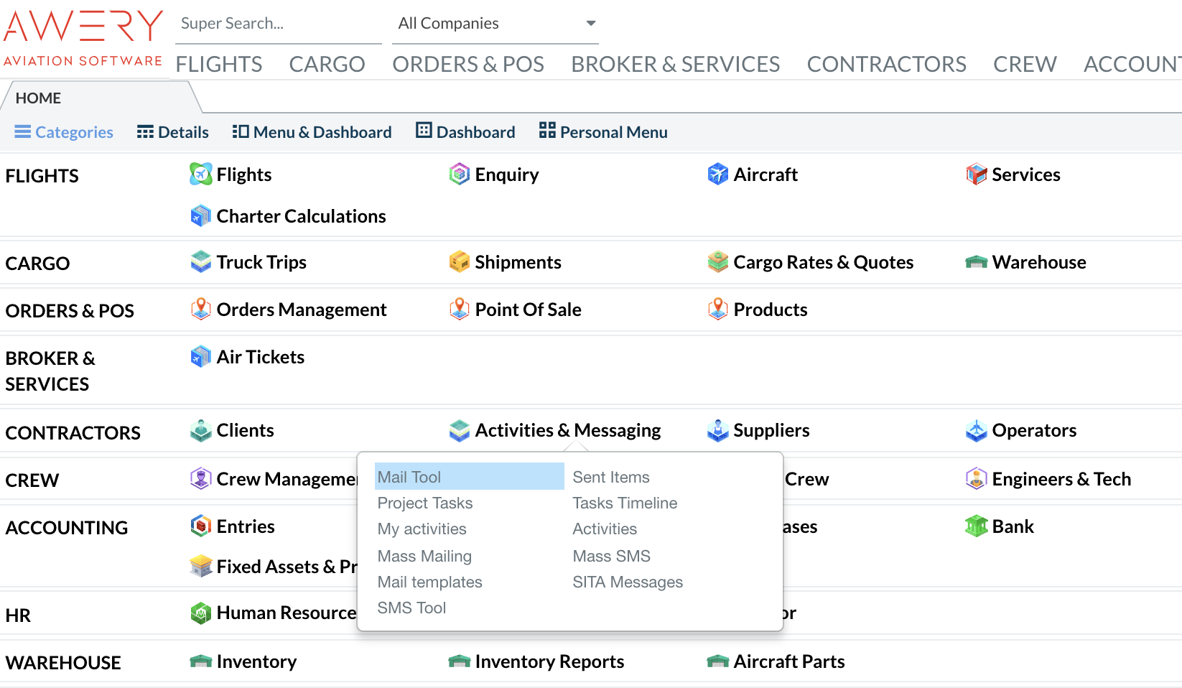Open the CONTRACTORS top navigation menu

(886, 64)
